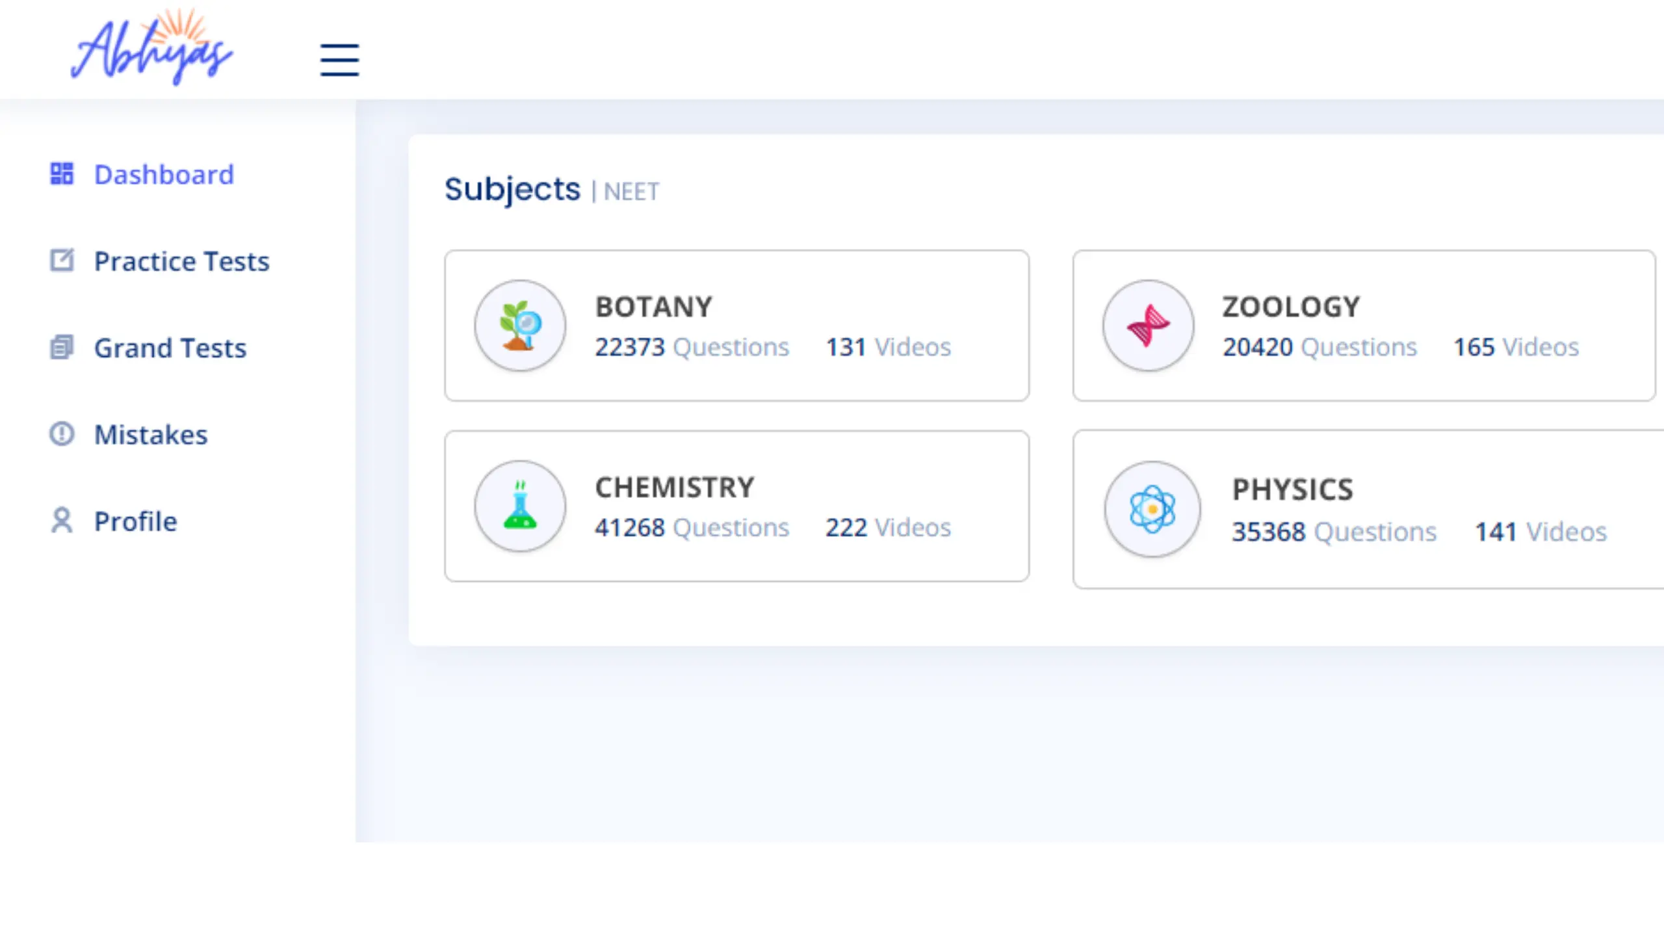Select the CHEMISTRY subject heading

[x=675, y=487]
